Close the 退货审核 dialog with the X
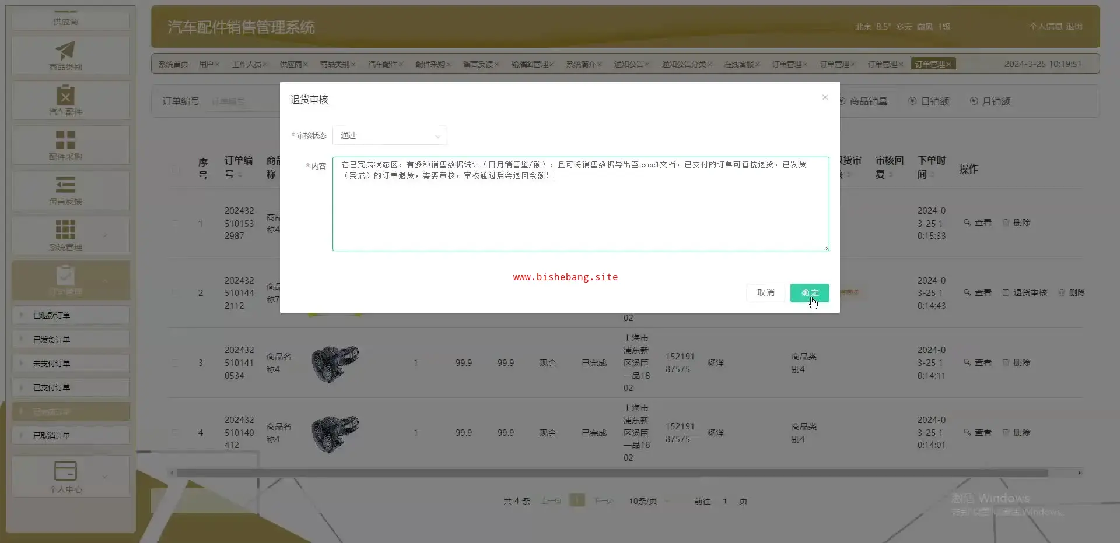Image resolution: width=1120 pixels, height=543 pixels. 825,97
